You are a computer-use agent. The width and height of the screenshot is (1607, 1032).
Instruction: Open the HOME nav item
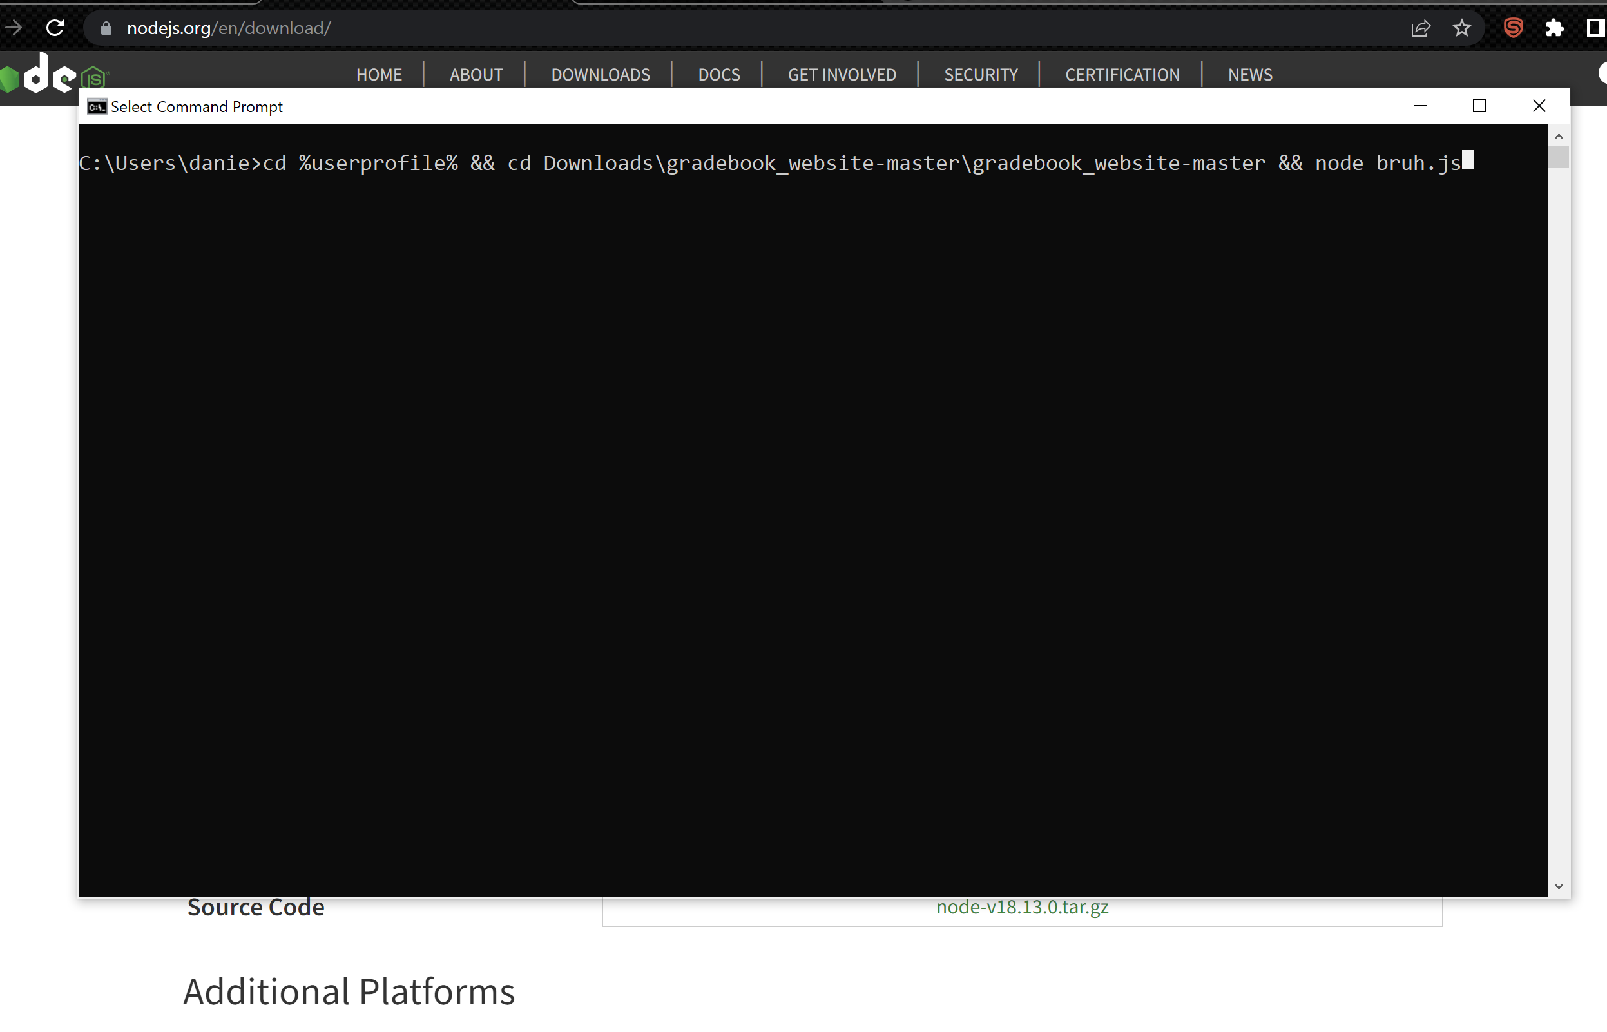(379, 74)
